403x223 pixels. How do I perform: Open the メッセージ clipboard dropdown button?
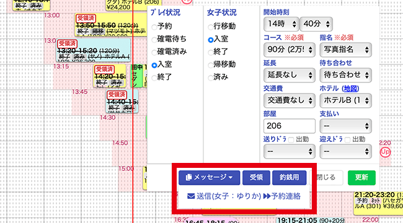tap(209, 178)
